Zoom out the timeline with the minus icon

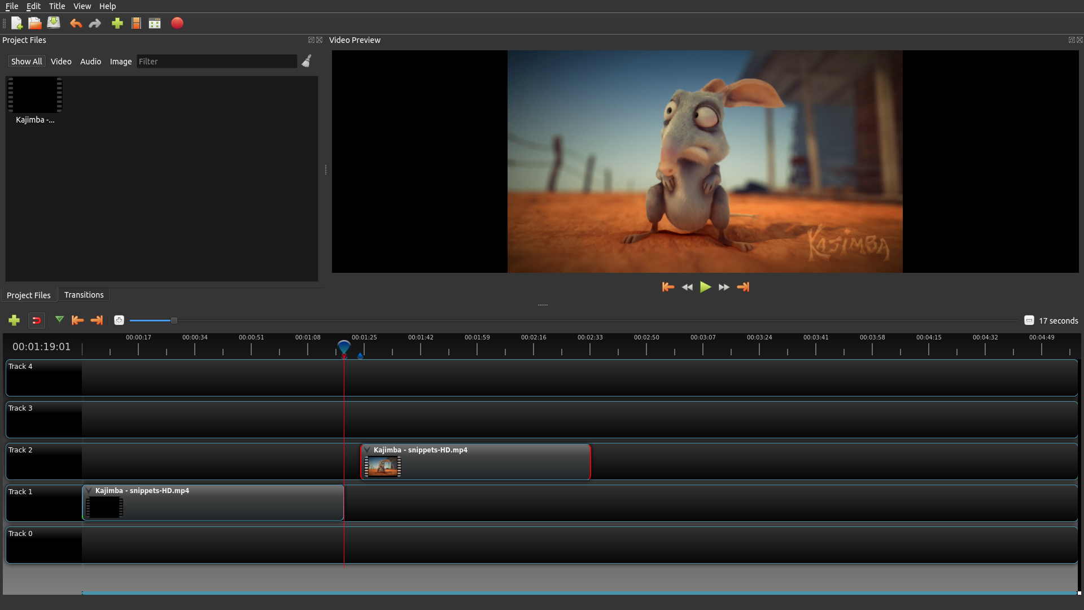(1029, 320)
